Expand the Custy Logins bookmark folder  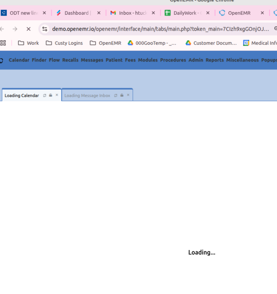pos(64,43)
